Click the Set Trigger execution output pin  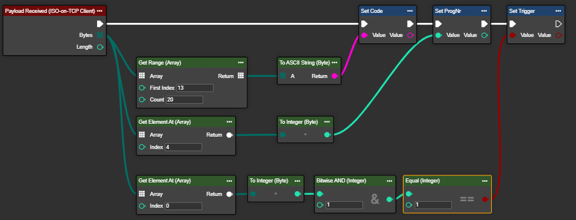(558, 24)
